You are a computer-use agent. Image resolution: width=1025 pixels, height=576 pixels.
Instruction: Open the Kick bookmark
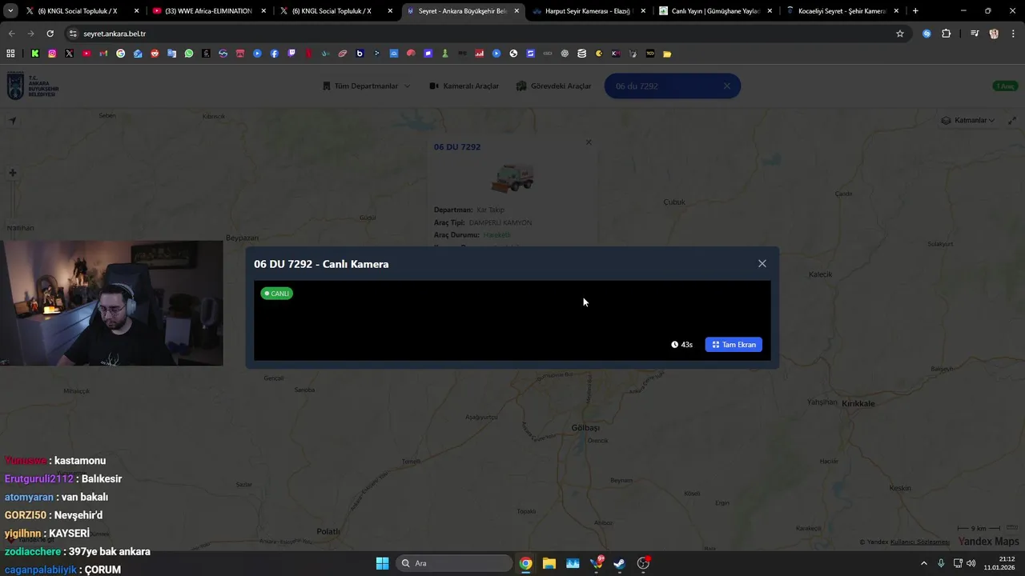coord(35,54)
